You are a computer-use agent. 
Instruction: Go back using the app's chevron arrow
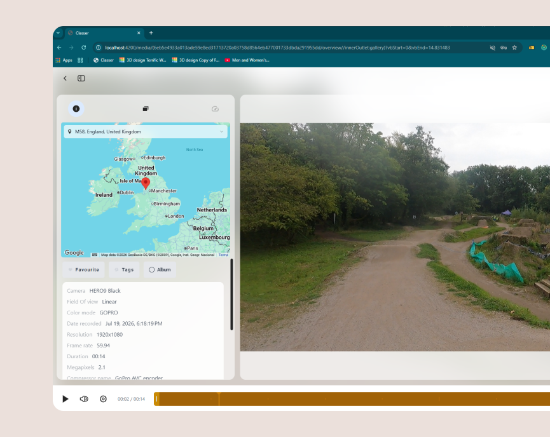coord(65,78)
